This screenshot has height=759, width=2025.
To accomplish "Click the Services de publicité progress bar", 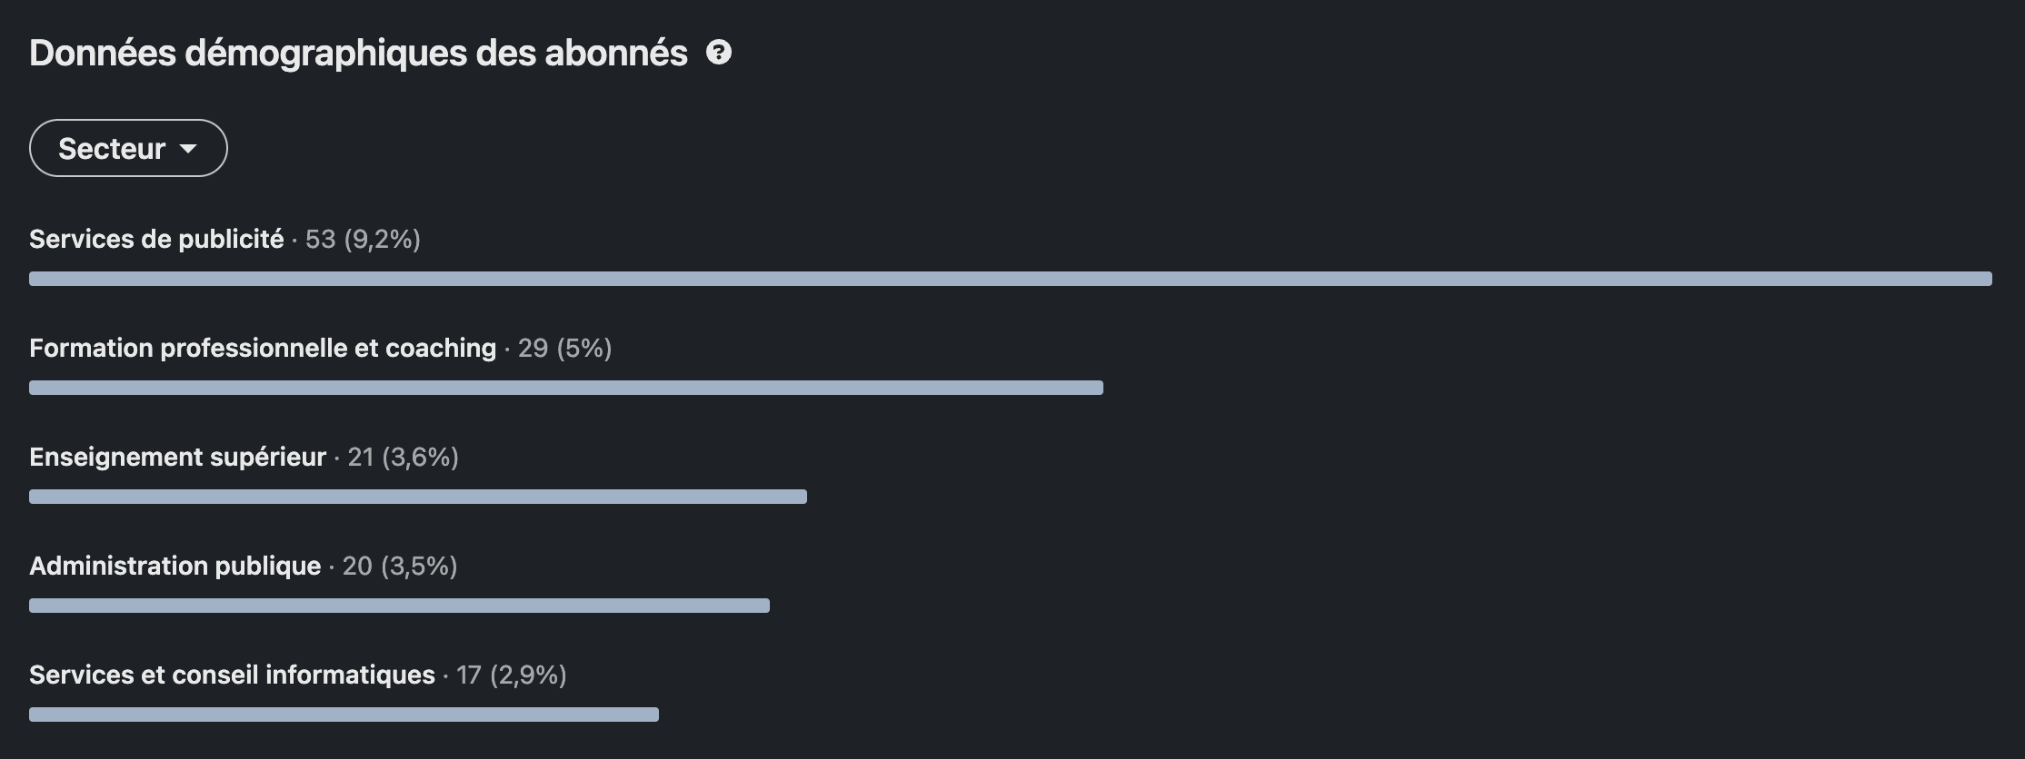I will (1010, 279).
